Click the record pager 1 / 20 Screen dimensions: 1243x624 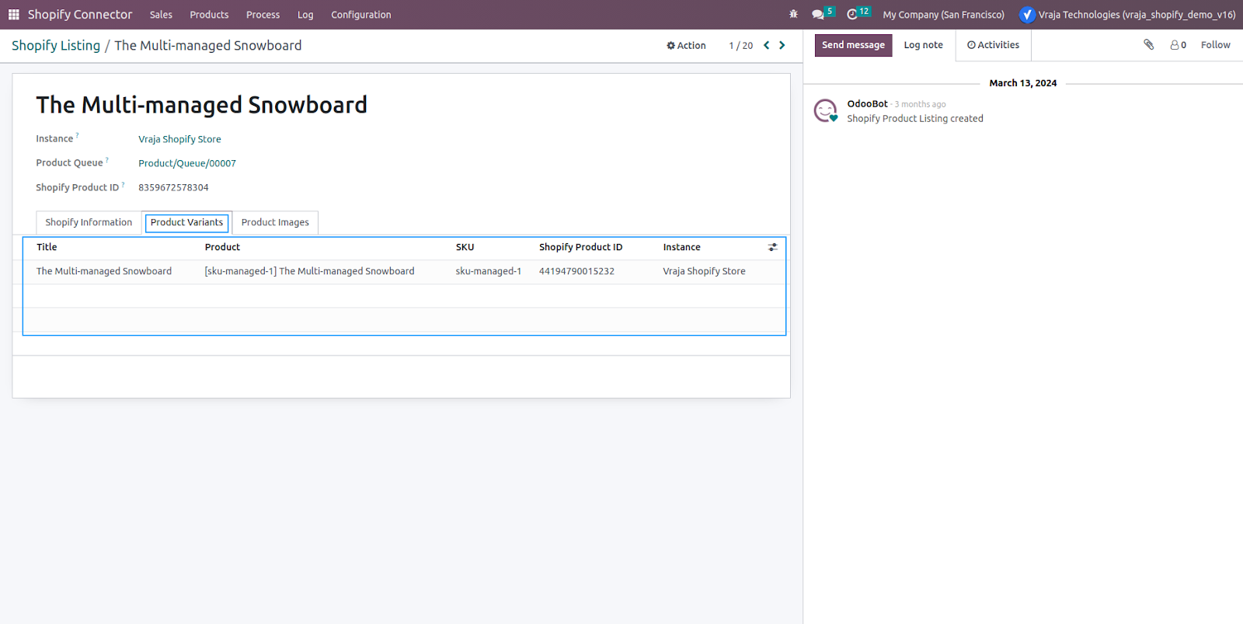740,46
